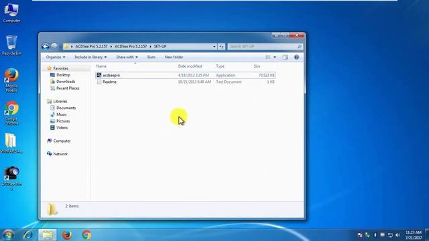This screenshot has height=241, width=429.
Task: Expand the arrow after first ACDSee Pro 5.2.157 breadcrumb
Action: click(x=111, y=46)
